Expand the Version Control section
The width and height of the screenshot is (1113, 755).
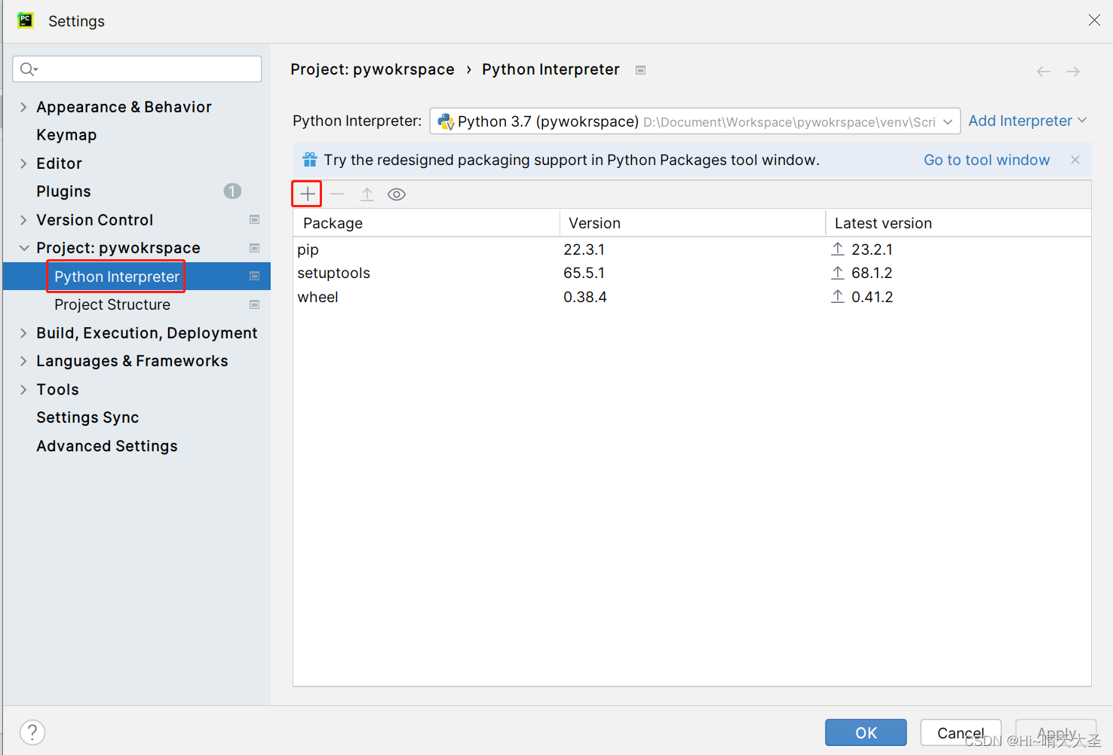(x=23, y=220)
